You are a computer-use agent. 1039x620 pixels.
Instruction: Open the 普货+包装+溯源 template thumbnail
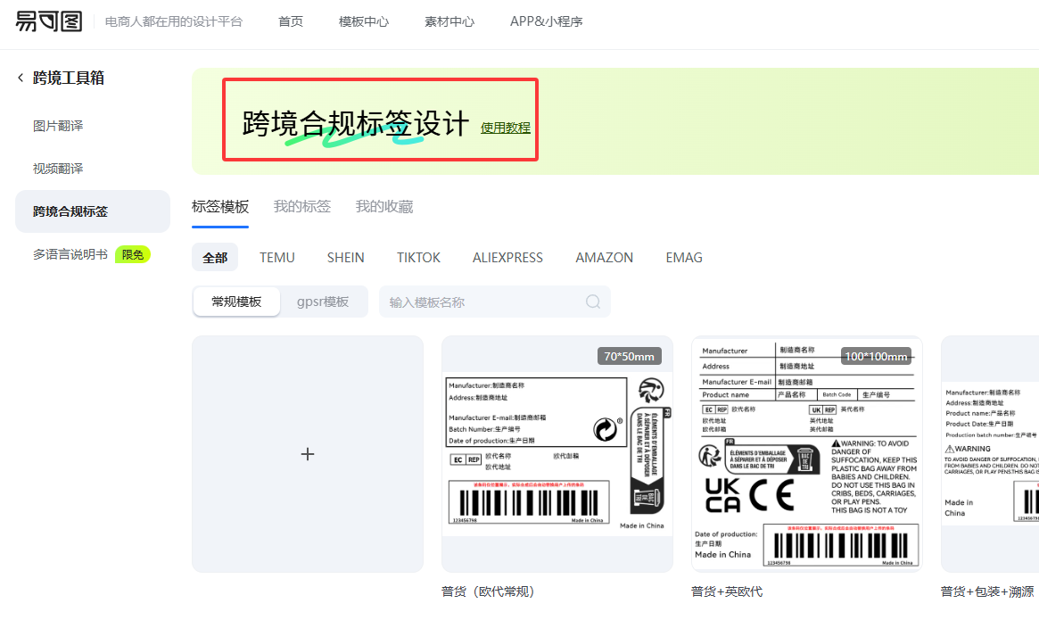pos(990,454)
